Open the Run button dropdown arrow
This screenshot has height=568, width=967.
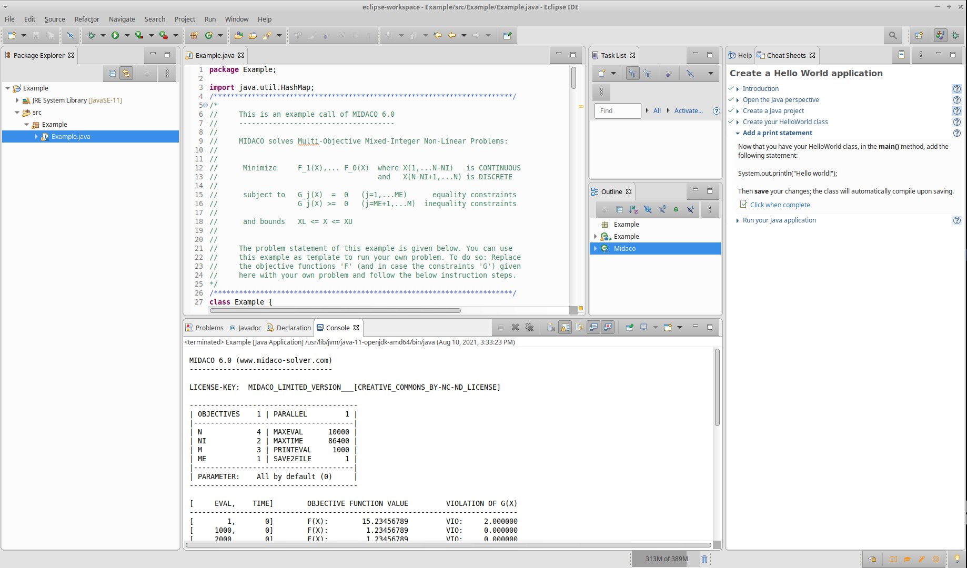(x=127, y=35)
